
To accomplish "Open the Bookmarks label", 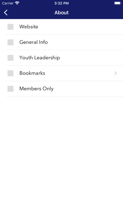I will [32, 73].
